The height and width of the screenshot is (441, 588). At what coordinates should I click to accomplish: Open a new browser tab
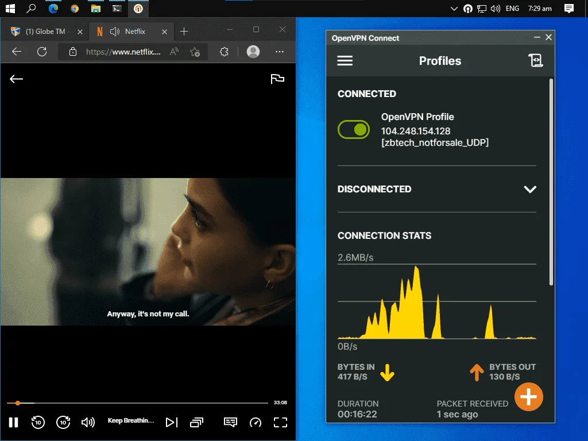[x=184, y=32]
